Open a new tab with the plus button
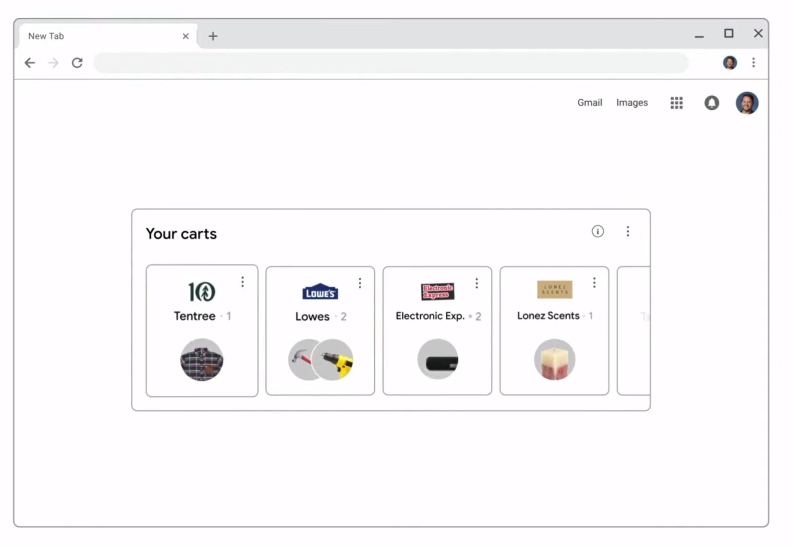The image size is (793, 547). coord(213,36)
